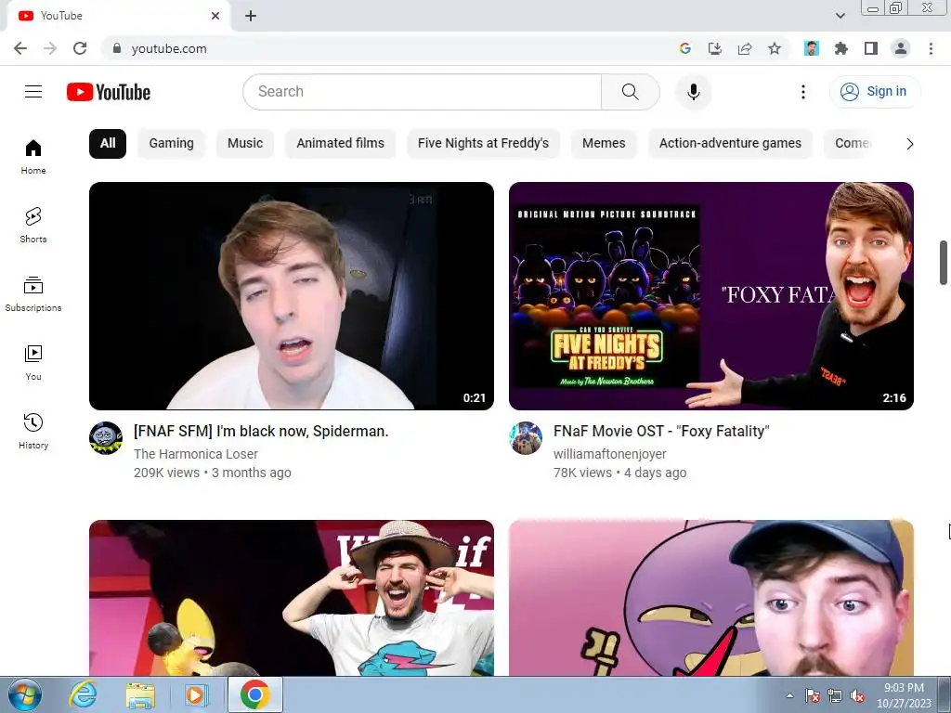Start voice search with the microphone

pyautogui.click(x=693, y=92)
